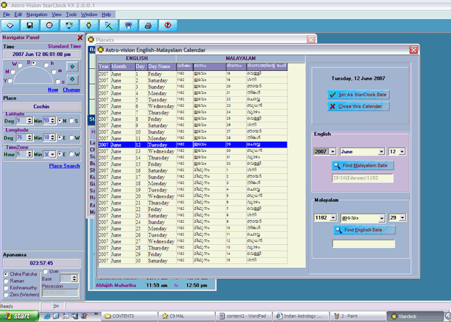Click the Internet Explorer quick launch icon
The image size is (451, 322).
click(47, 316)
